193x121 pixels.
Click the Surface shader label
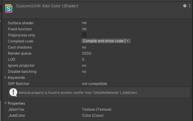[x=21, y=23]
